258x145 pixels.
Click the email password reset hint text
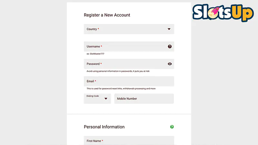121,89
